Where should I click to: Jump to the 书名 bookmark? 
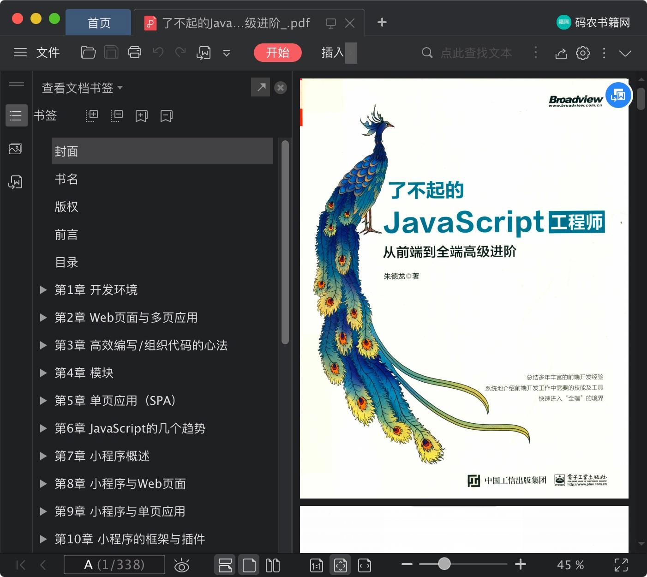66,179
